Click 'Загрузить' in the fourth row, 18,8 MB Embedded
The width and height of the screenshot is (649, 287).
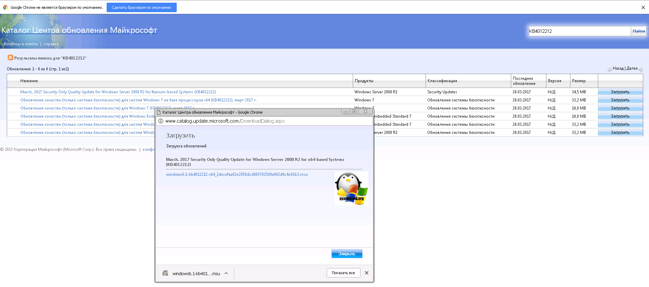pos(620,116)
